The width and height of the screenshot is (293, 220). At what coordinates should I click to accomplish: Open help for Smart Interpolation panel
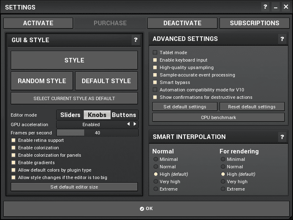tap(282, 137)
